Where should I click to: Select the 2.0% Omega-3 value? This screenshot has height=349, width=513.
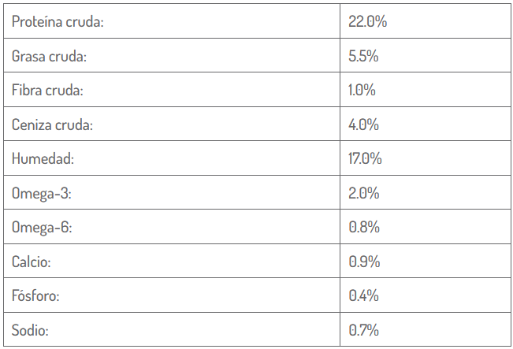tap(363, 193)
